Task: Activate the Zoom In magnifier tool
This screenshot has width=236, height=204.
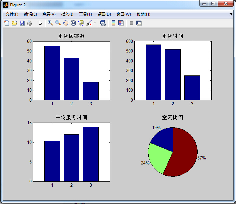Action: pos(50,23)
